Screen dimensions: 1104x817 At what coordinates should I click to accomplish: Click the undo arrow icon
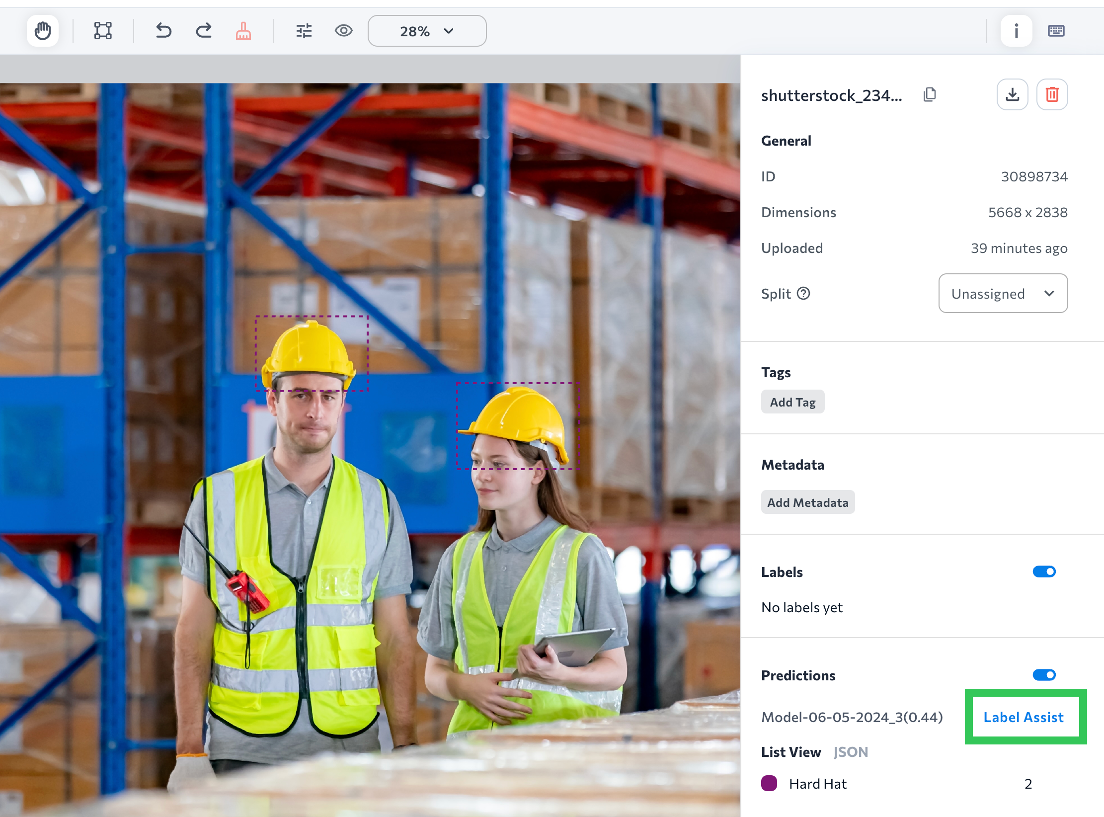(x=163, y=31)
